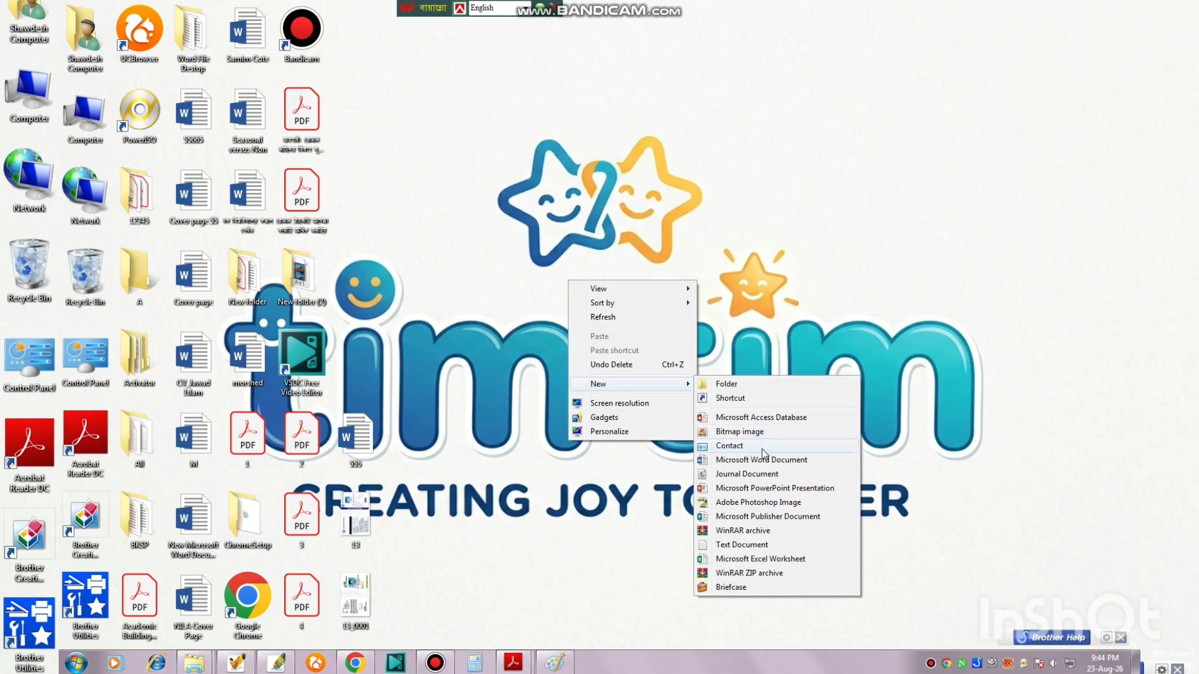The width and height of the screenshot is (1199, 674).
Task: Select the BKSP folder
Action: tap(139, 520)
